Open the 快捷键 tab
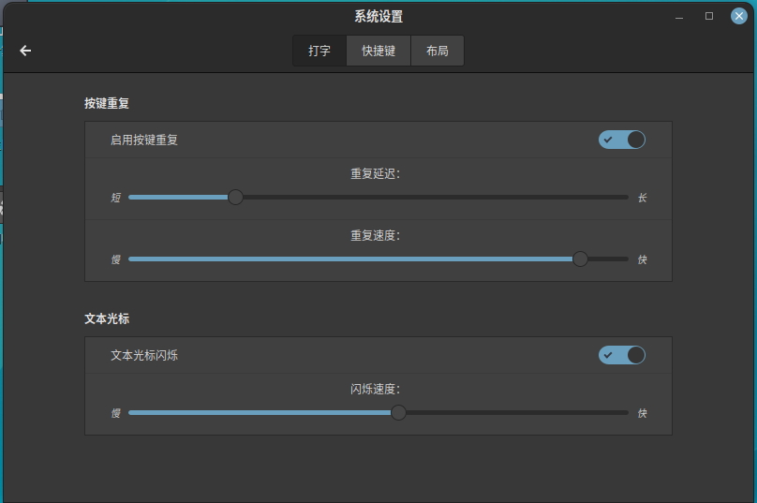The width and height of the screenshot is (757, 503). [x=378, y=51]
